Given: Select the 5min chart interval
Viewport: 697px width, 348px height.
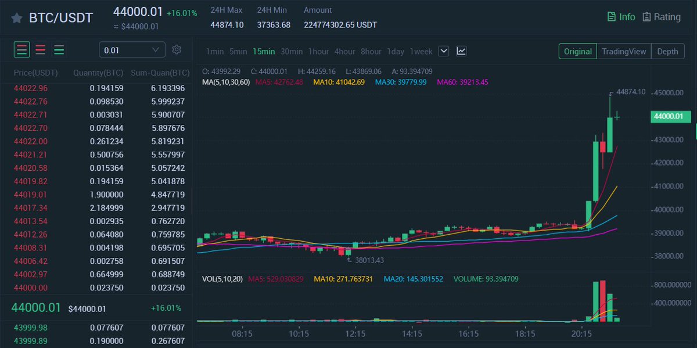Looking at the screenshot, I should coord(238,51).
